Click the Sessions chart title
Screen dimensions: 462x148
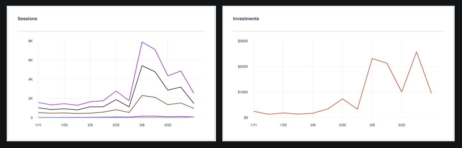[x=27, y=19]
